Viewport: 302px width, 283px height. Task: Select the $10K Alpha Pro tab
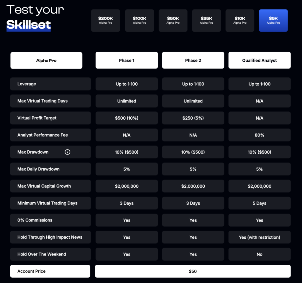240,20
